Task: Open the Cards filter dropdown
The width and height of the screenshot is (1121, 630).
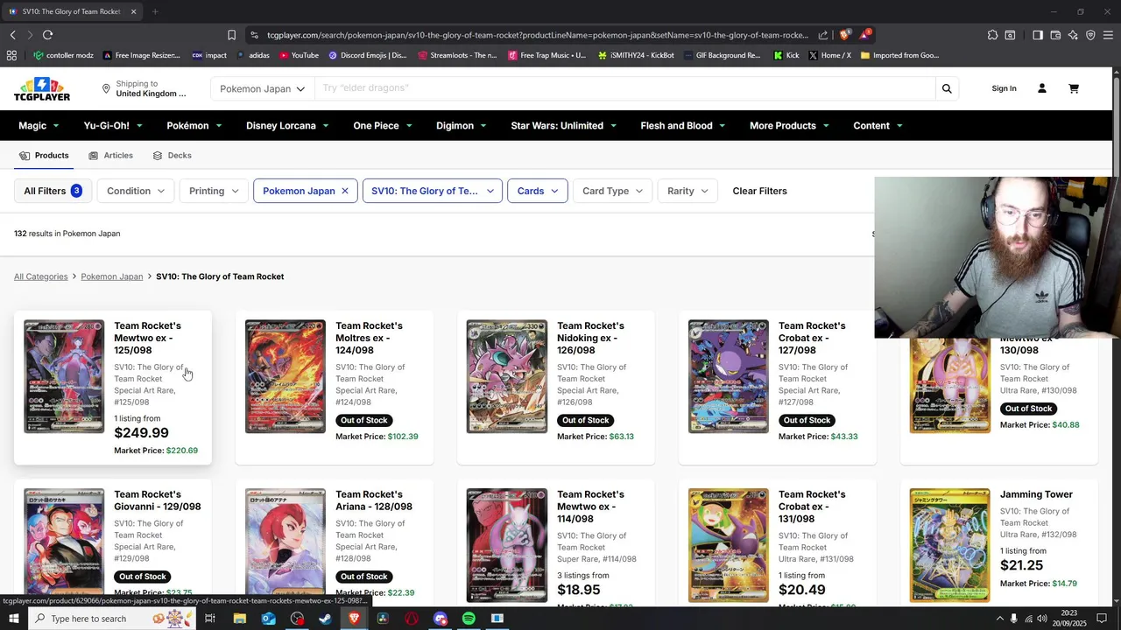Action: point(538,191)
